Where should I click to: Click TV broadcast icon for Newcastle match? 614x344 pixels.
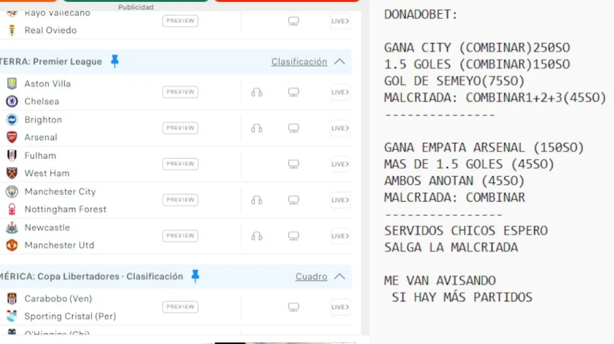pos(294,236)
